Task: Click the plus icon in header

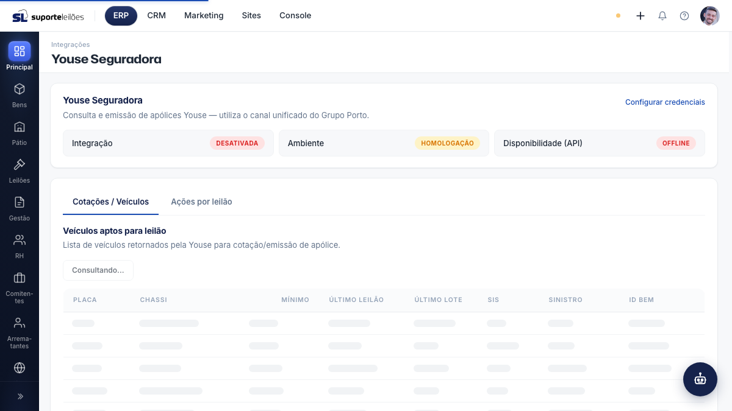Action: (640, 16)
